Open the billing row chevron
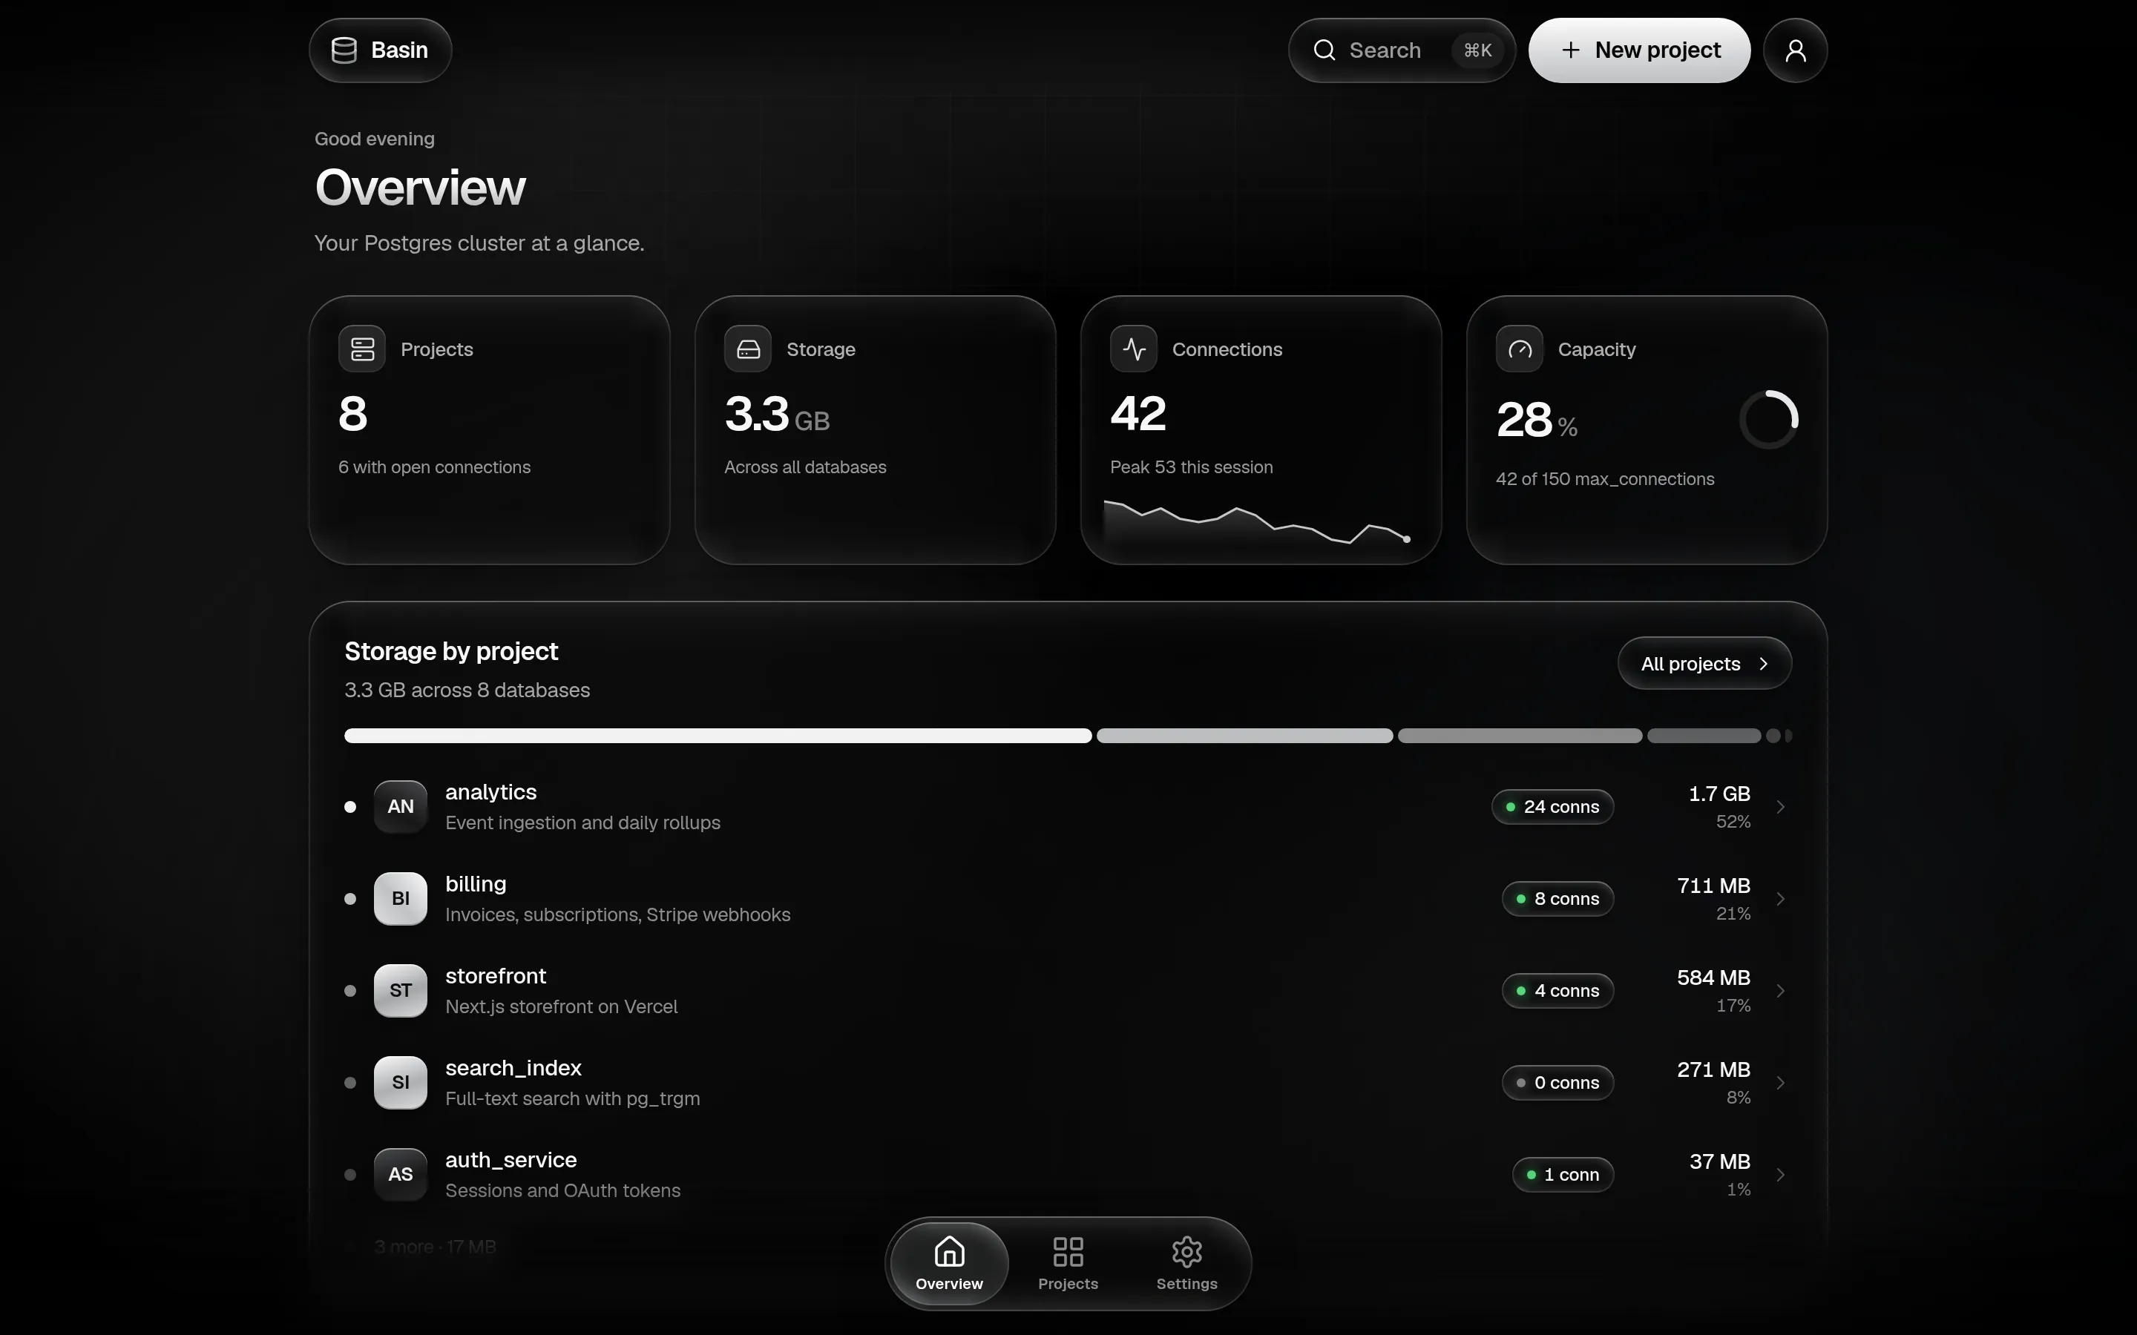The width and height of the screenshot is (2137, 1335). point(1780,898)
